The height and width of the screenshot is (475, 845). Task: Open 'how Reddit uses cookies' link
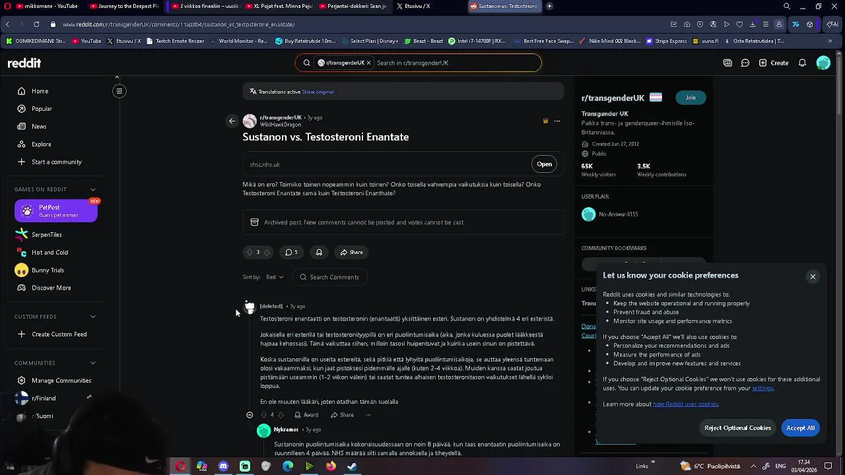pos(685,404)
